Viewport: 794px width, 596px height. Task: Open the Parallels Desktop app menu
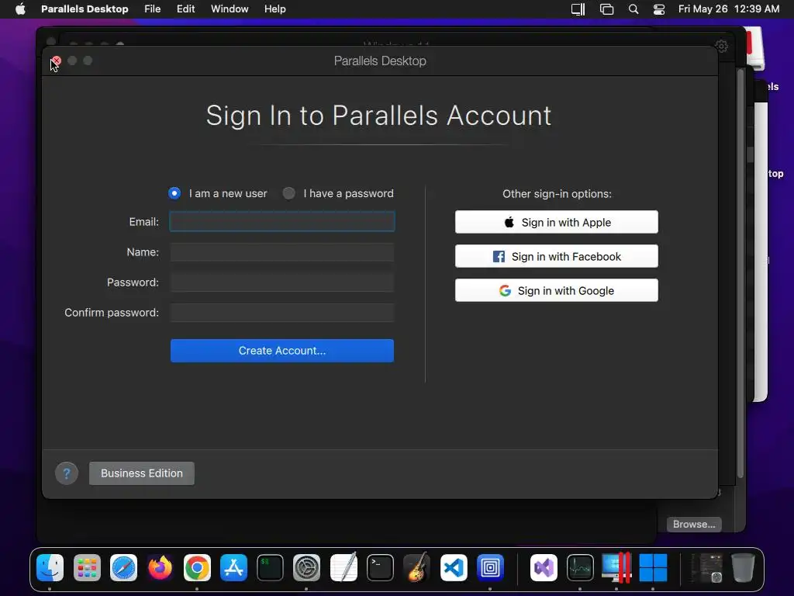pos(85,9)
